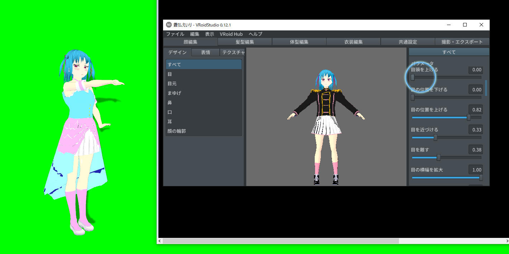The width and height of the screenshot is (509, 254).
Task: Click the 目の横幅を拡大 value field 1.00
Action: click(x=475, y=170)
